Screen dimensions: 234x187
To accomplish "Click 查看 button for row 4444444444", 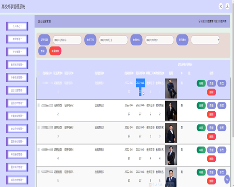I will tap(212, 150).
